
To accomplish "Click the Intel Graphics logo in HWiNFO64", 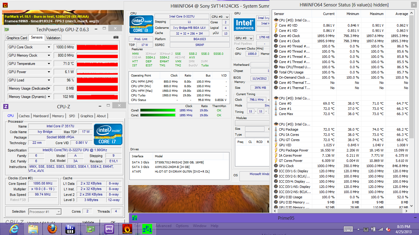I will (244, 24).
